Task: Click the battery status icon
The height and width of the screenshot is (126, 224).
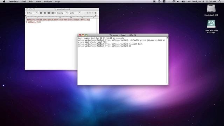Action: 186,1
